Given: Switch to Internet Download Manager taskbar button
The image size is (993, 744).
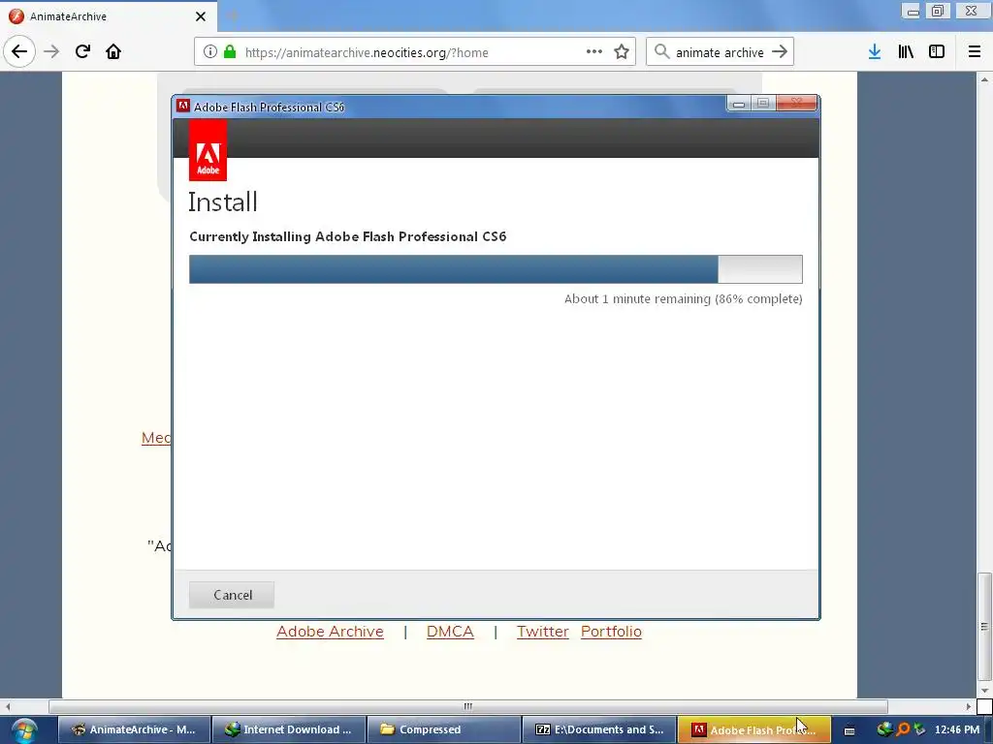Looking at the screenshot, I should coord(289,729).
